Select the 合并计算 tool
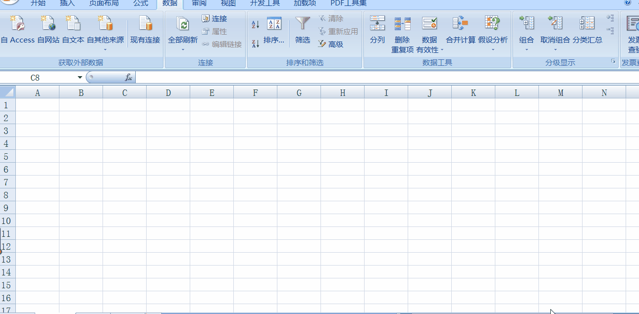 [x=460, y=27]
